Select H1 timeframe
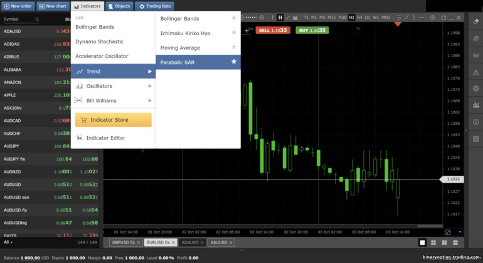483x263 pixels. coord(351,18)
